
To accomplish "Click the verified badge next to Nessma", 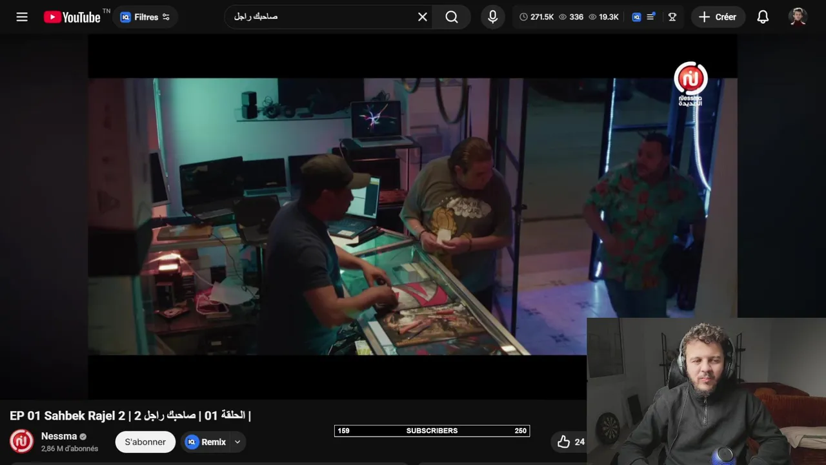I will click(83, 437).
